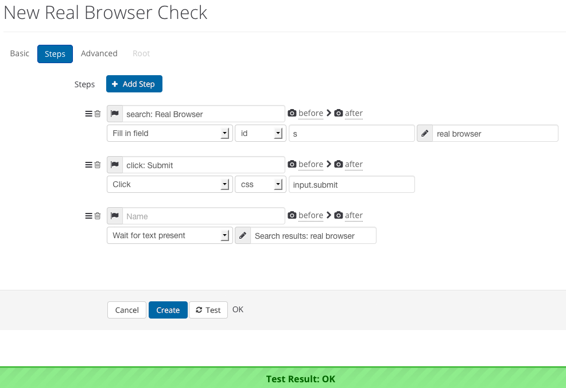
Task: Open 'before' screenshot link of Submit step
Action: click(311, 165)
